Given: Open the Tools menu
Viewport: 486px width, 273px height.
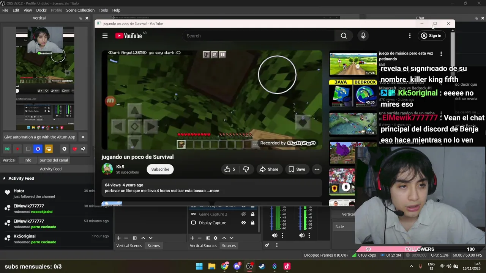Looking at the screenshot, I should [x=103, y=10].
